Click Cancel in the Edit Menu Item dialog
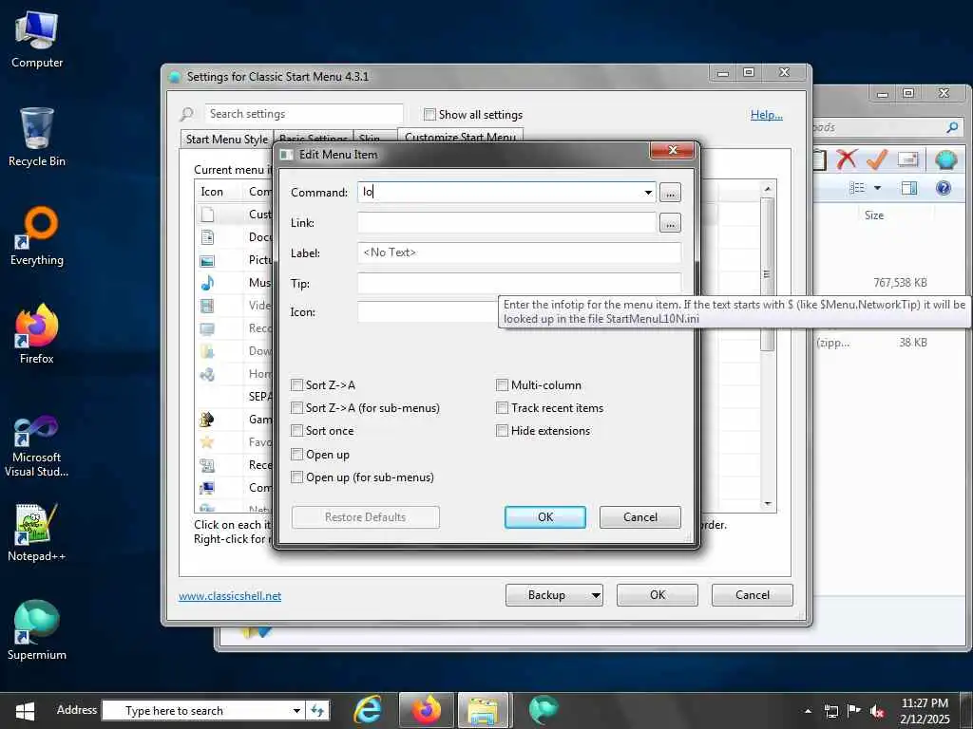Image resolution: width=973 pixels, height=729 pixels. (x=639, y=517)
